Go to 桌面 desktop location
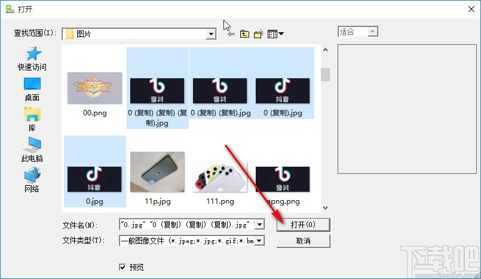Image resolution: width=481 pixels, height=279 pixels. [32, 90]
